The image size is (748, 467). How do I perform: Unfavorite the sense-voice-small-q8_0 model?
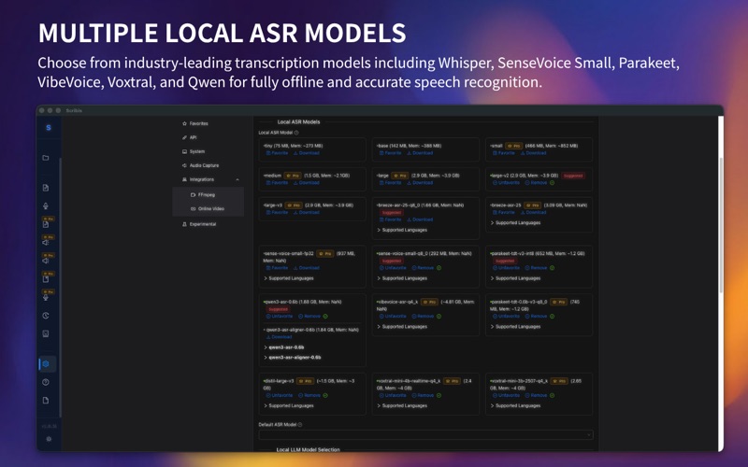[393, 268]
